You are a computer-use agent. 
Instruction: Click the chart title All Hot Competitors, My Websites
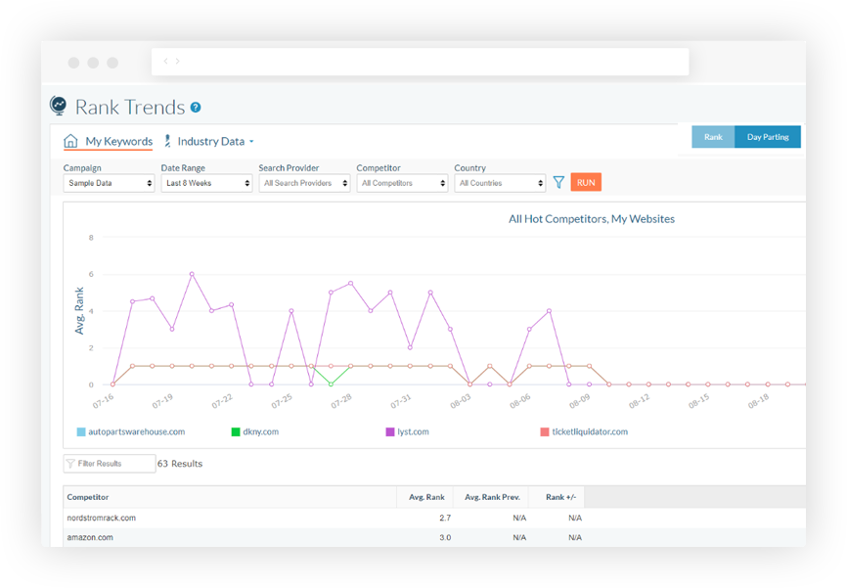coord(592,219)
